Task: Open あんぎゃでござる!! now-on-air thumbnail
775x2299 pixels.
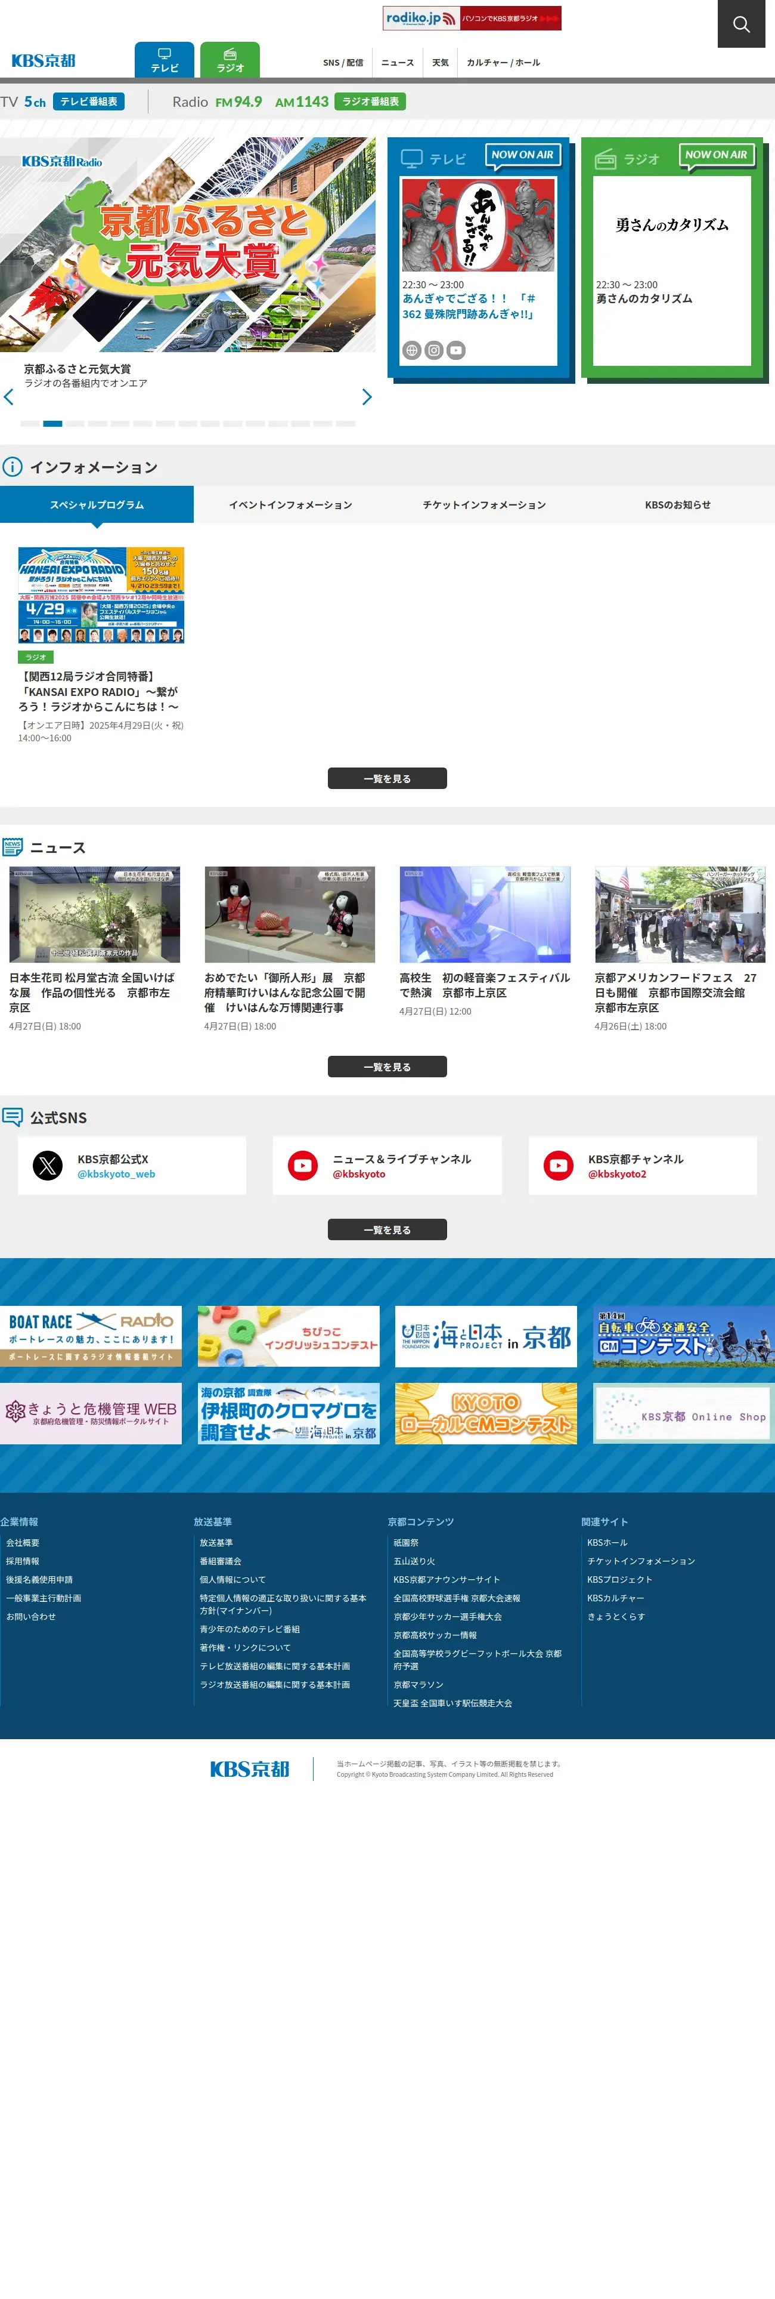Action: [x=478, y=225]
